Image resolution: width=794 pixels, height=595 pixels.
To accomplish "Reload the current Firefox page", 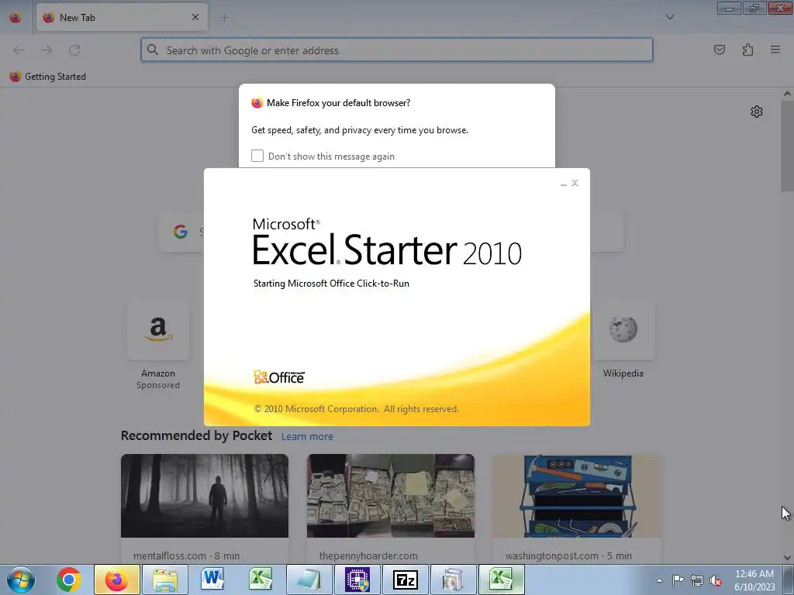I will coord(74,50).
